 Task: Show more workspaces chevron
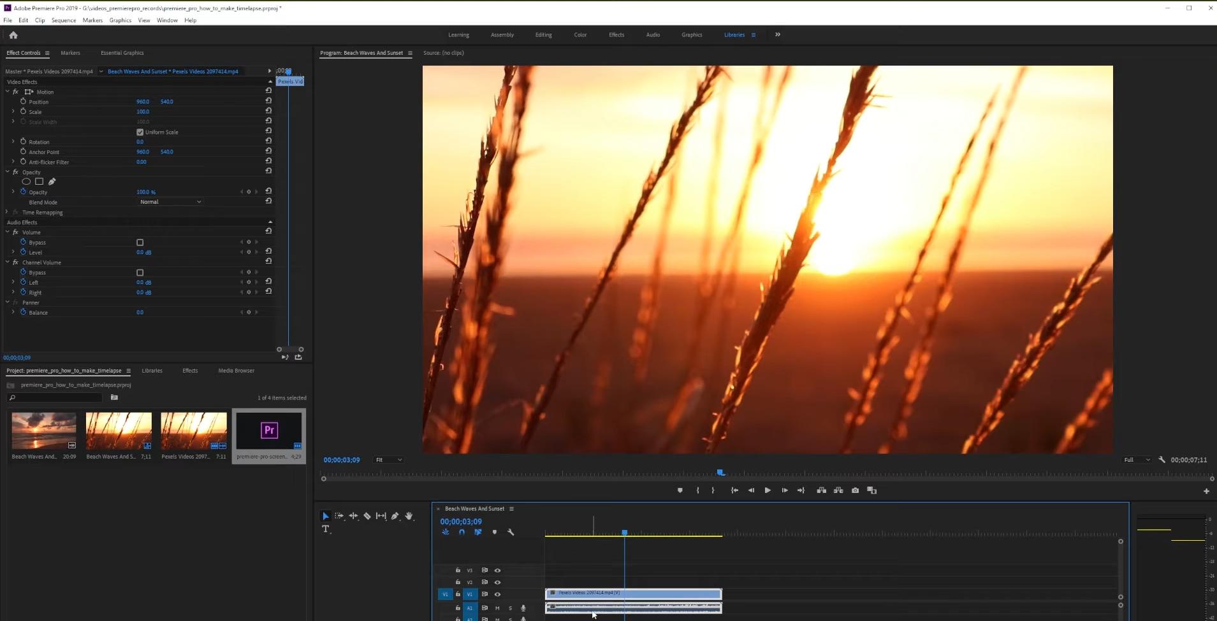click(778, 34)
